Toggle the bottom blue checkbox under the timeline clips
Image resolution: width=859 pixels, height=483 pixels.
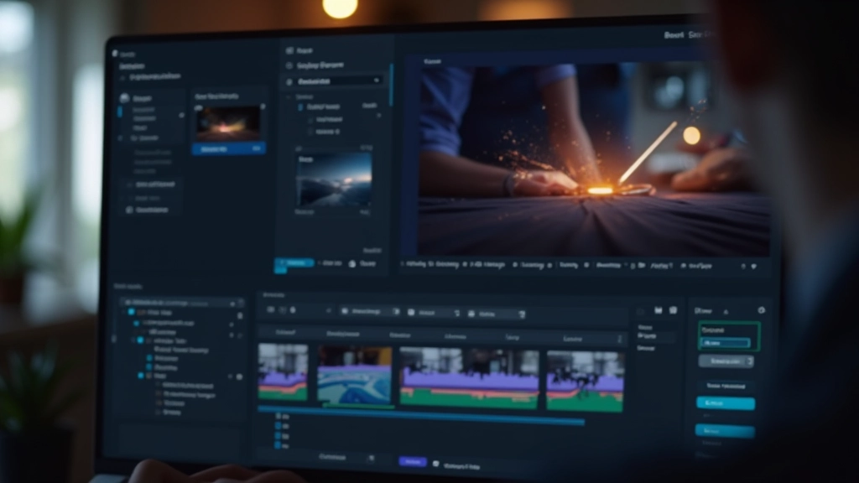coord(278,446)
